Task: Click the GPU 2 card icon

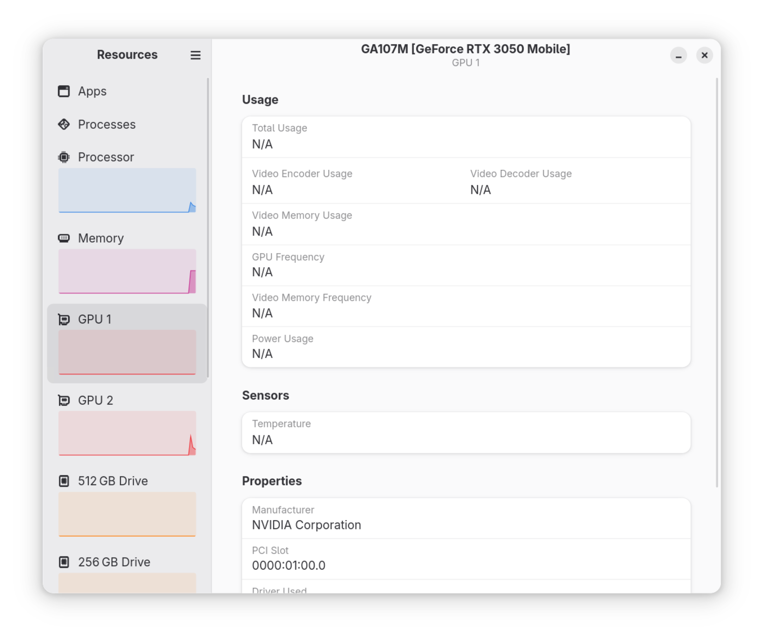Action: pyautogui.click(x=64, y=401)
